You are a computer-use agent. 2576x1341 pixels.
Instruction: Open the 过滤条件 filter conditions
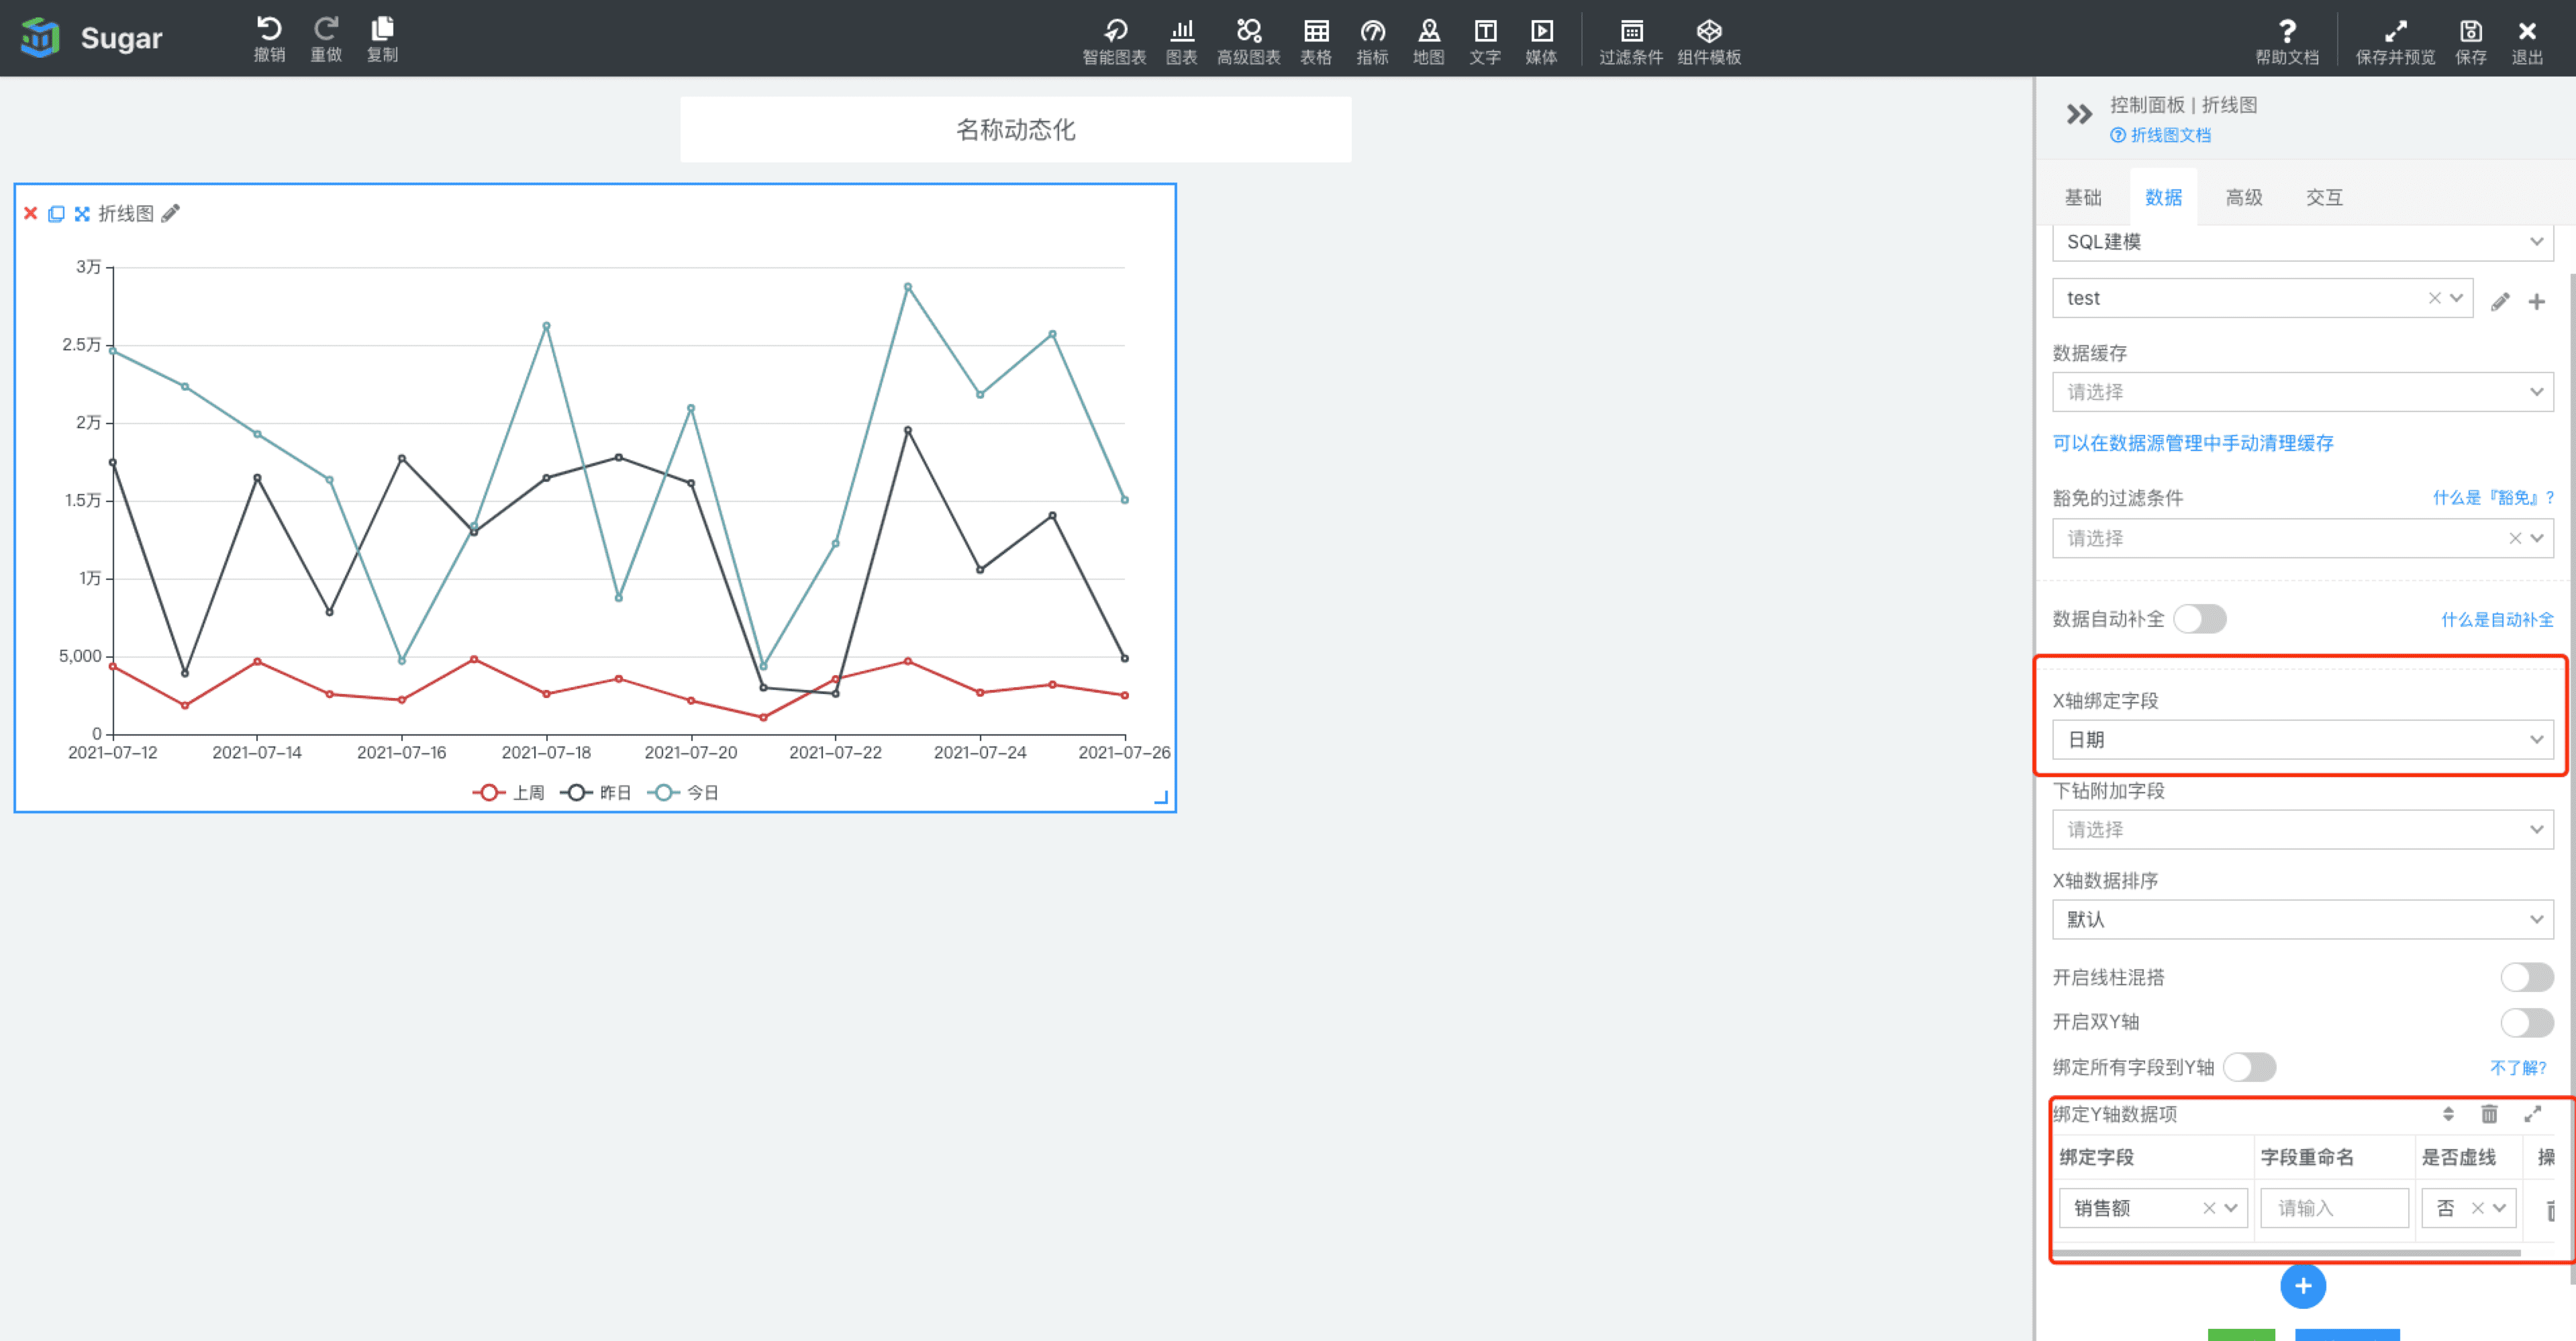click(x=1631, y=42)
